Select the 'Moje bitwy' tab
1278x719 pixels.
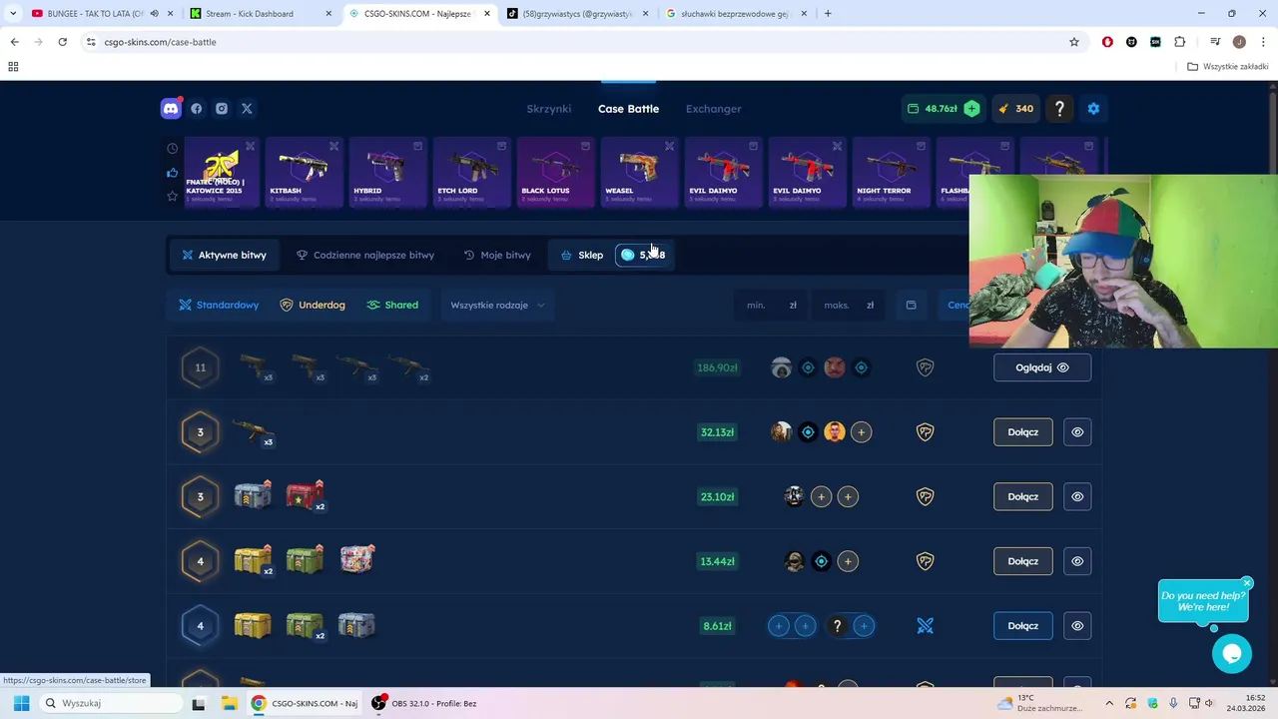point(497,255)
